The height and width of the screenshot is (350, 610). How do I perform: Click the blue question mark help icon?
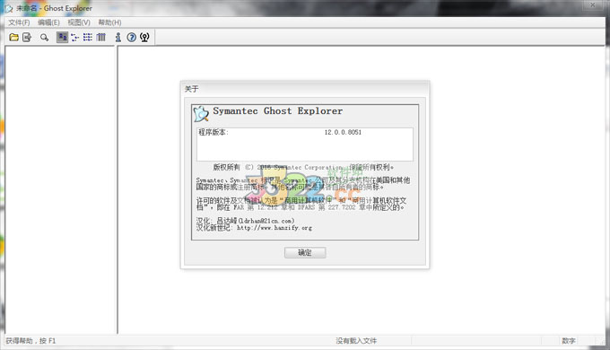(x=132, y=38)
